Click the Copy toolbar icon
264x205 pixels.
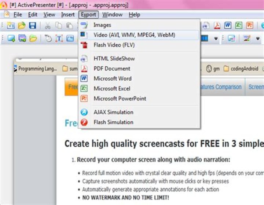[x=59, y=26]
